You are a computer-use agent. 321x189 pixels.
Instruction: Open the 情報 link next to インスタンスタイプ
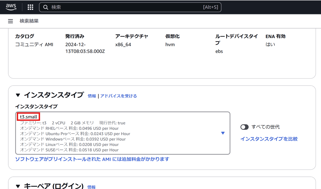[92, 96]
